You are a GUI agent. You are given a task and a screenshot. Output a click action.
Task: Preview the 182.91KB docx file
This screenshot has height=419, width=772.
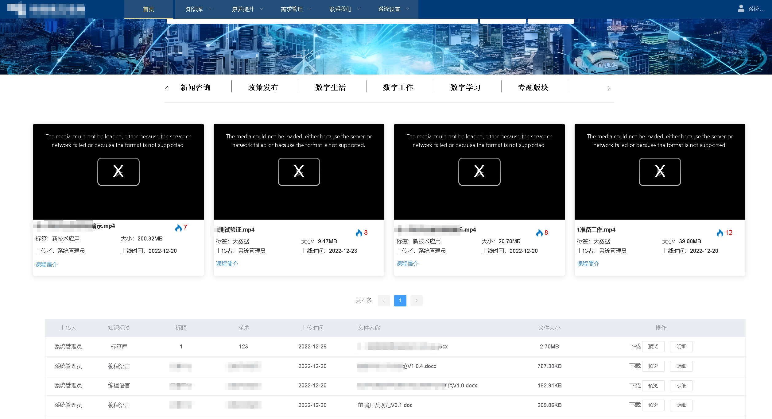point(653,386)
